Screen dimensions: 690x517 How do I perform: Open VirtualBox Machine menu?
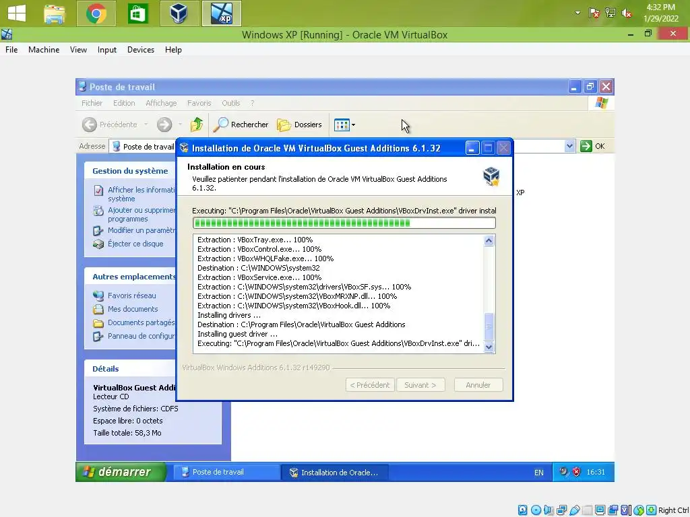[x=44, y=50]
